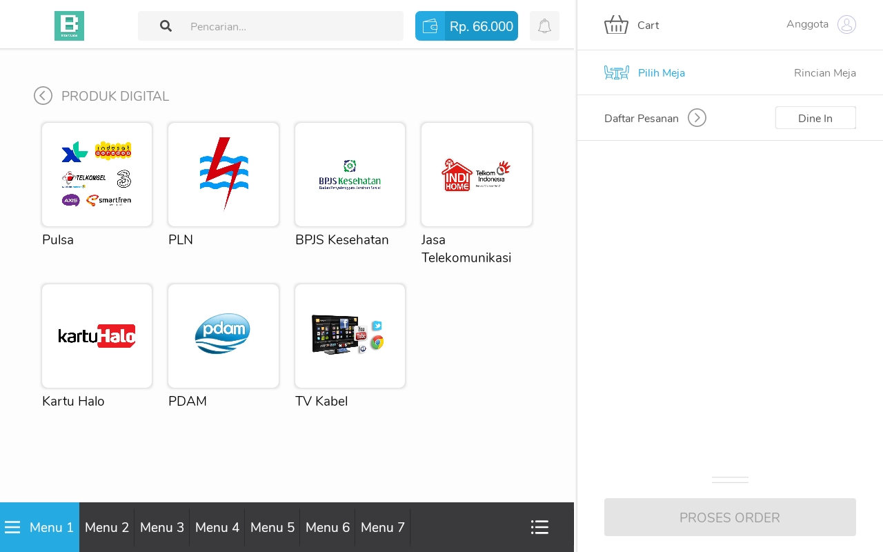
Task: Click the green B store logo
Action: [x=69, y=26]
